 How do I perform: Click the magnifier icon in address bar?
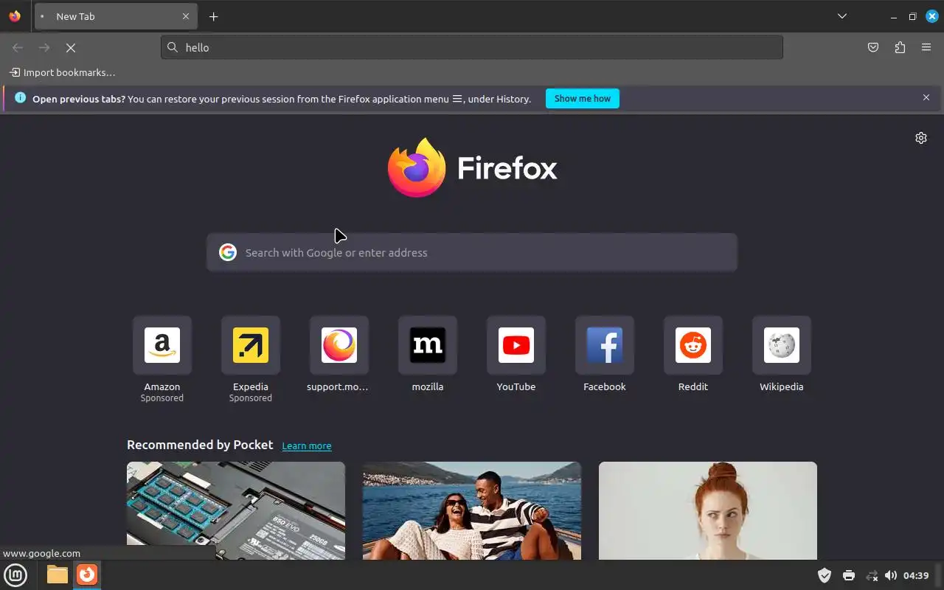point(173,47)
